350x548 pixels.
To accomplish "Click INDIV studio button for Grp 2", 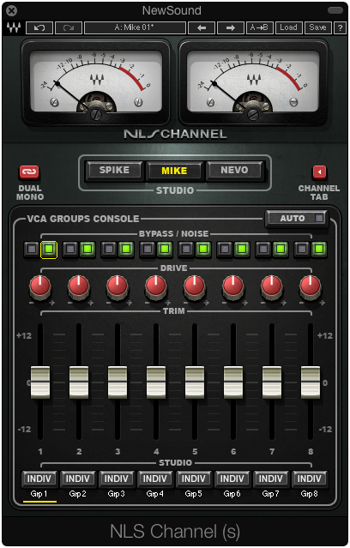I will [77, 479].
